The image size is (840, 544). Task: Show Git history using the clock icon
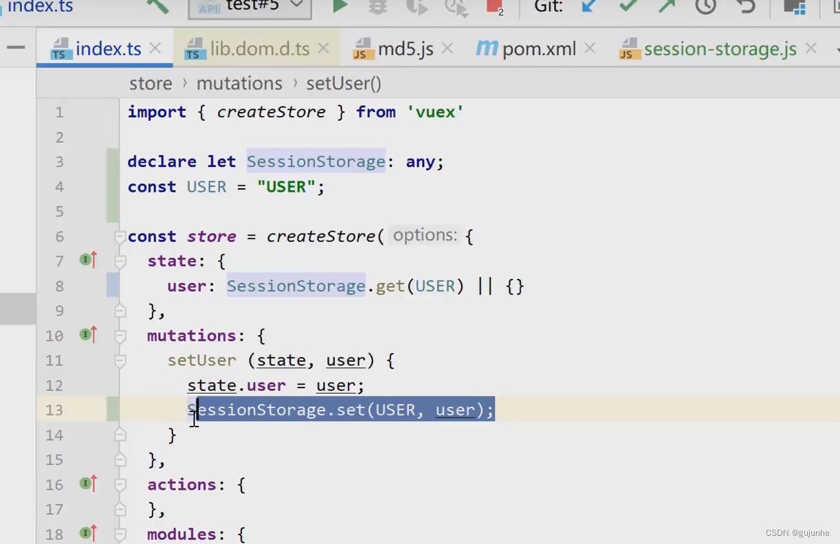(x=705, y=6)
